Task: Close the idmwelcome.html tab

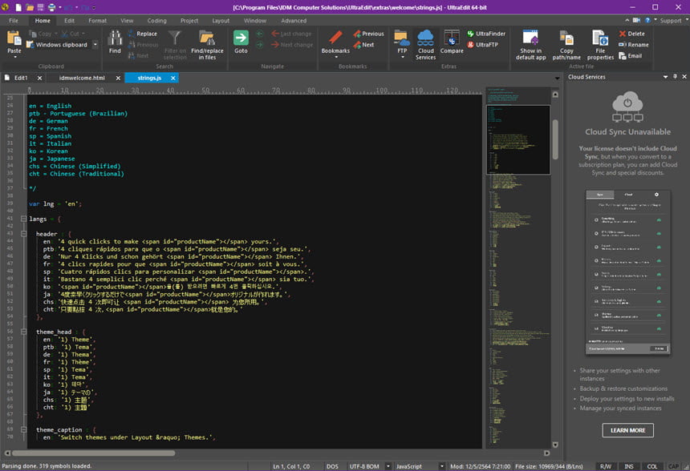Action: pos(118,78)
